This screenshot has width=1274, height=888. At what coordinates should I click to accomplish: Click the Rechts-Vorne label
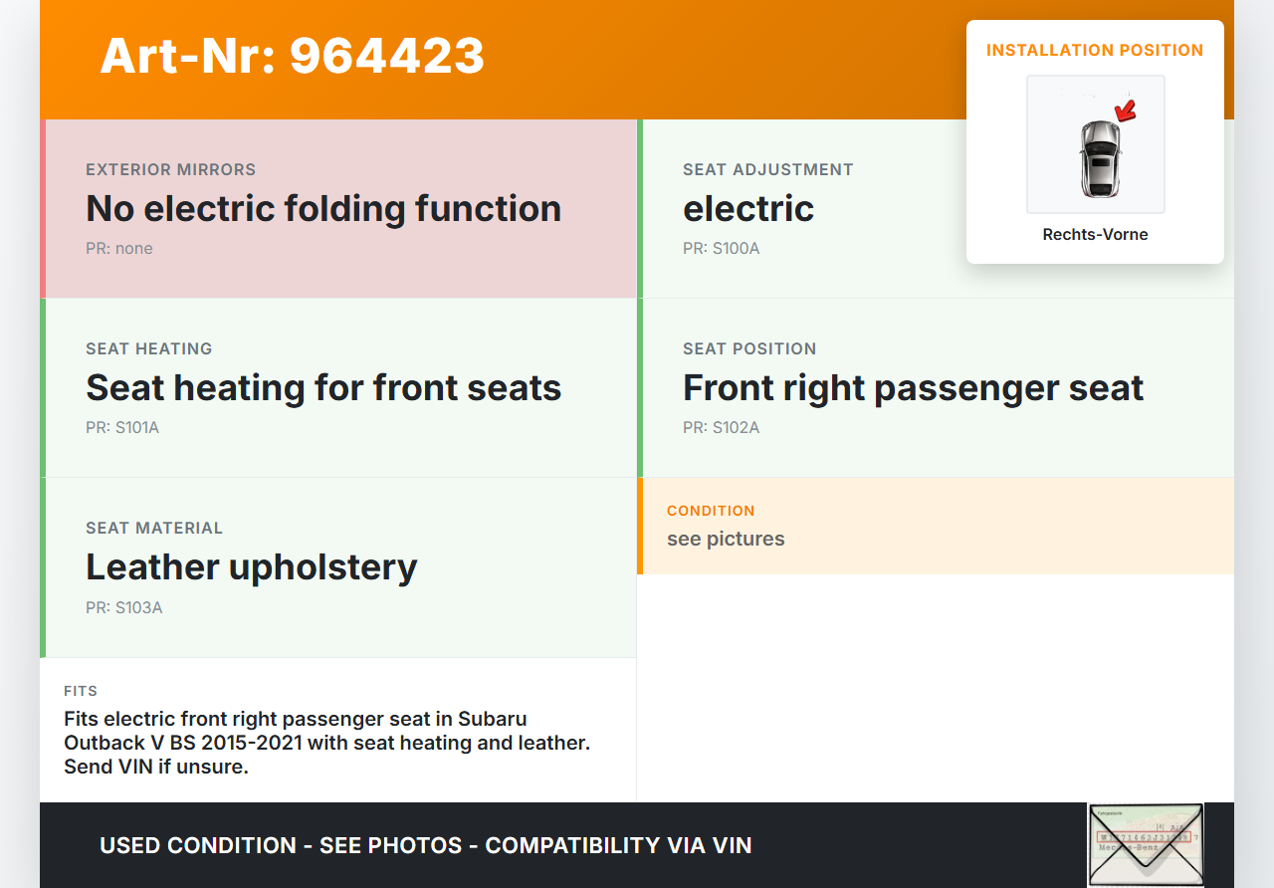(x=1095, y=235)
